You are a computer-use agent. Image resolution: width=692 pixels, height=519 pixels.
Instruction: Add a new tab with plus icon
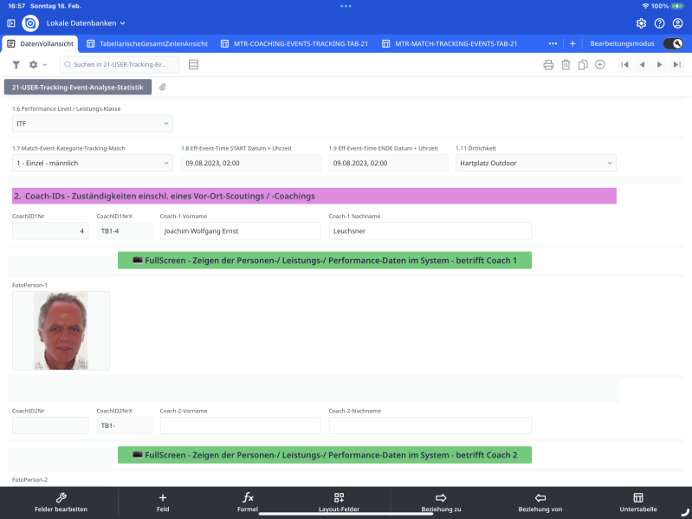pyautogui.click(x=572, y=43)
